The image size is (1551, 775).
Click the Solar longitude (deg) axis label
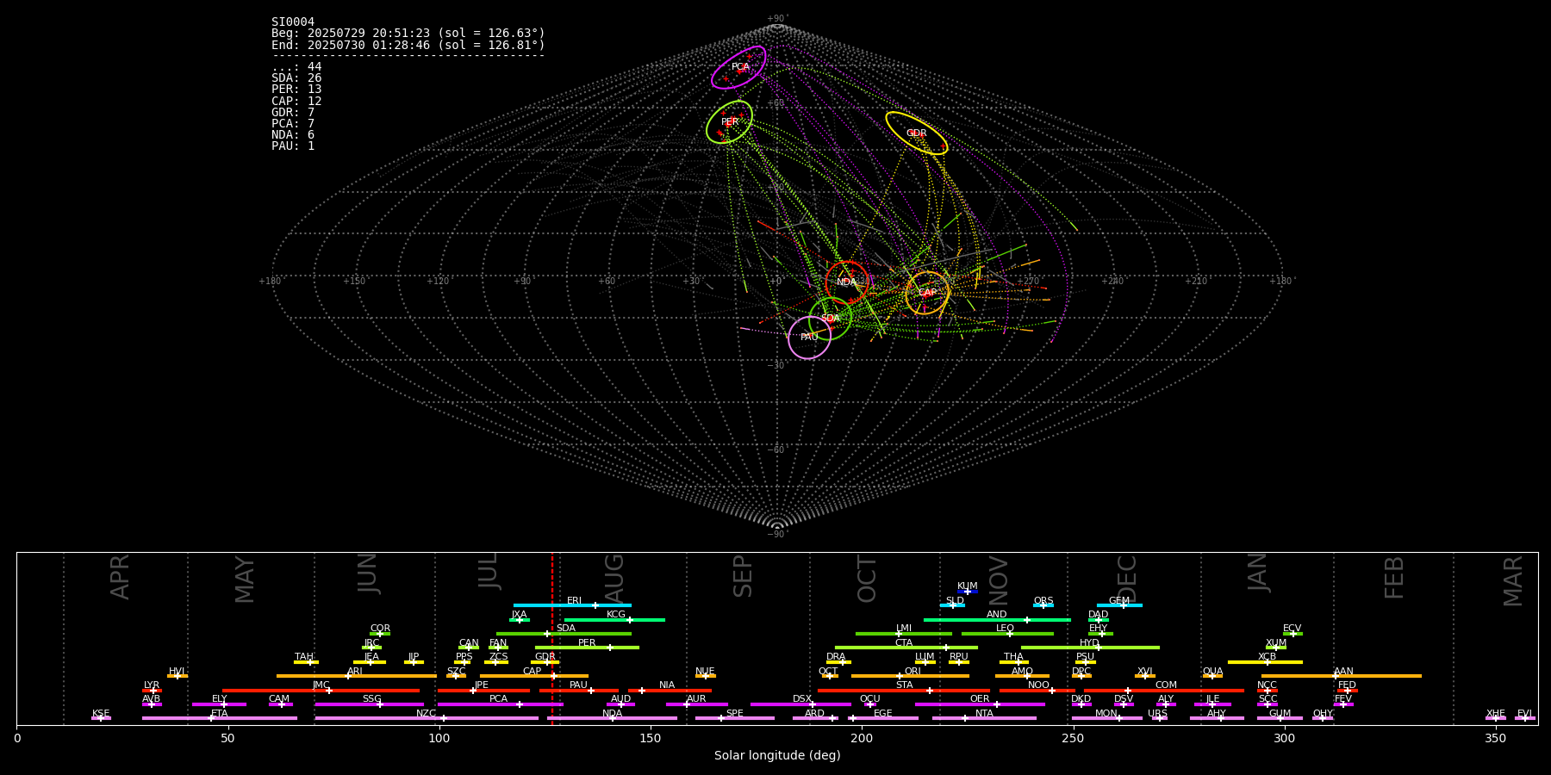[x=777, y=756]
